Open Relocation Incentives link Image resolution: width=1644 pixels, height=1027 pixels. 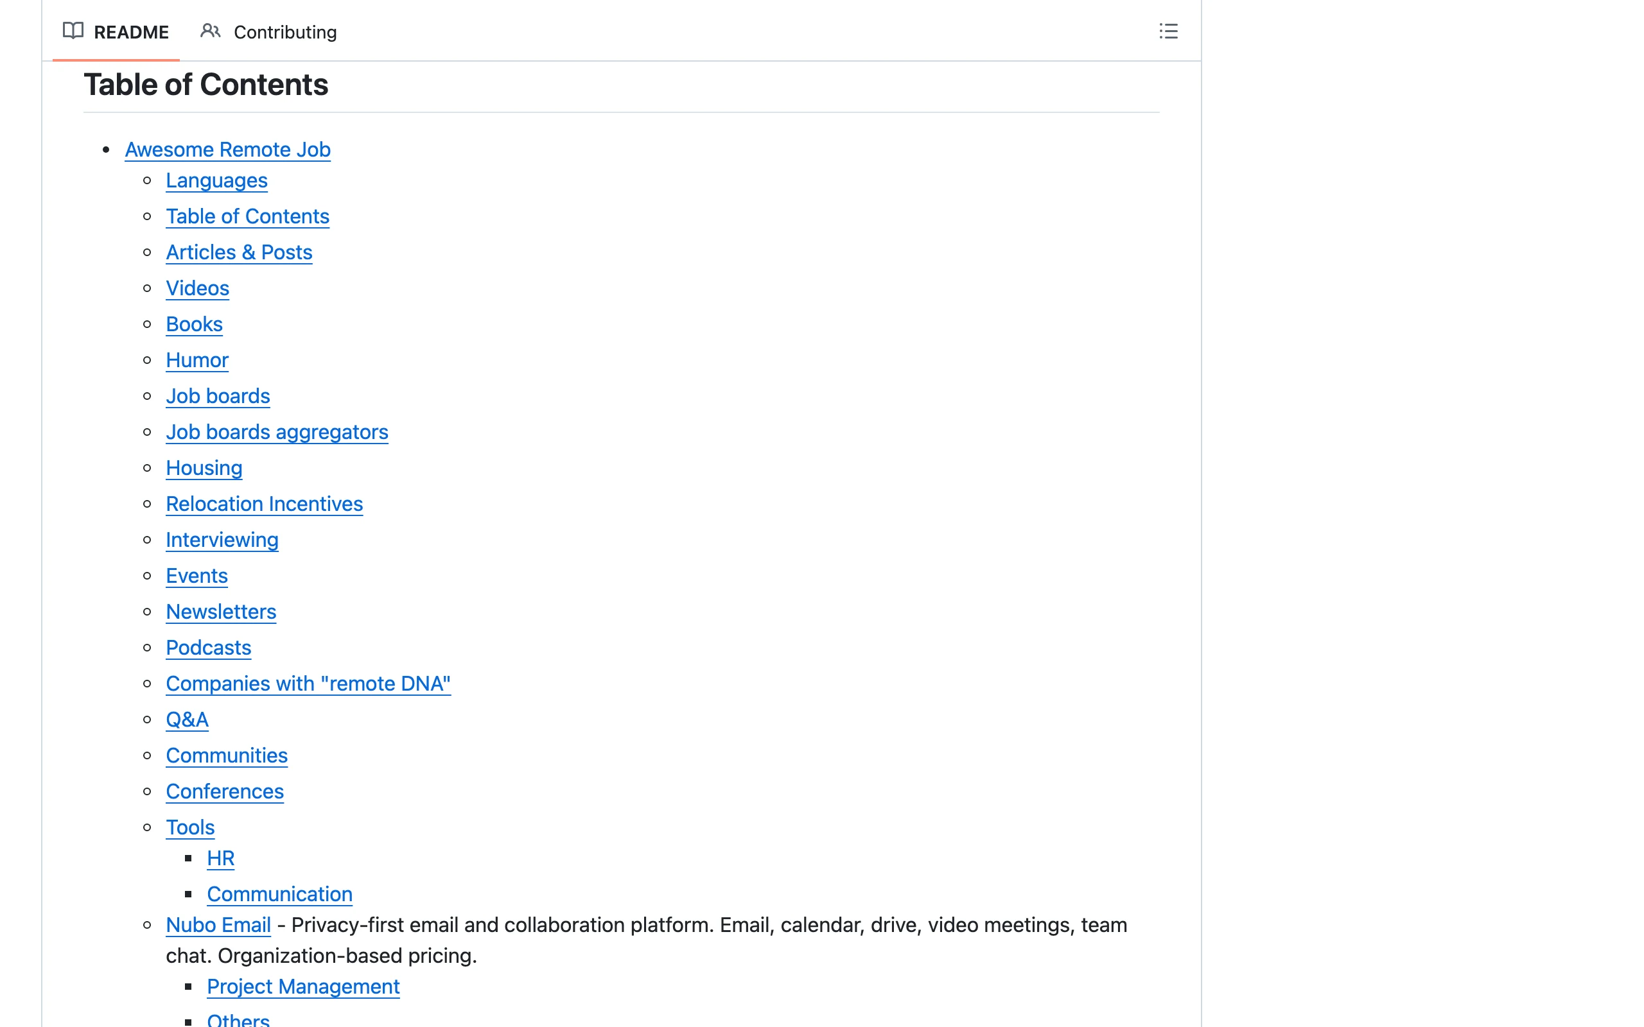pos(265,505)
